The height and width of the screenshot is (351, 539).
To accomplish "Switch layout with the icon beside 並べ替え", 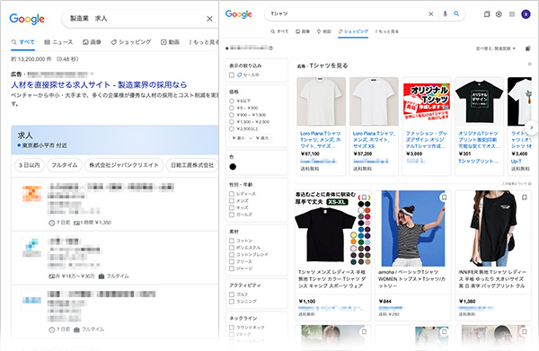I will pyautogui.click(x=527, y=48).
